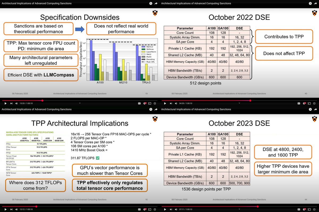Viewport: 319px width, 212px height.
Task: Open settings gear in the 34:20 player
Action: coord(304,103)
